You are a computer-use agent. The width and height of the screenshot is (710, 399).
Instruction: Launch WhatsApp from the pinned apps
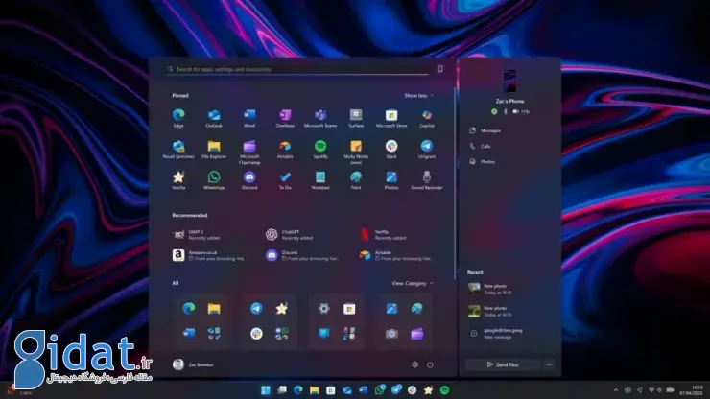(214, 177)
